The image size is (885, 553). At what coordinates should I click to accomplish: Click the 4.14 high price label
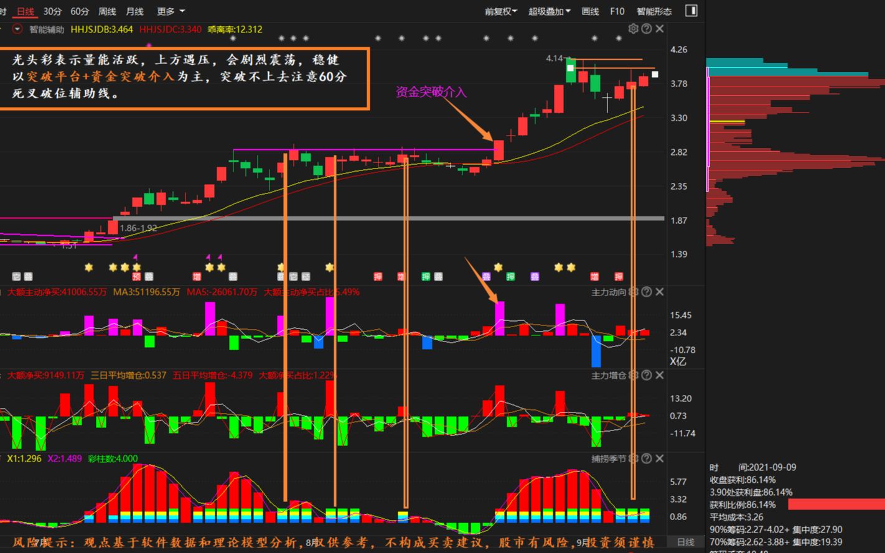(554, 58)
